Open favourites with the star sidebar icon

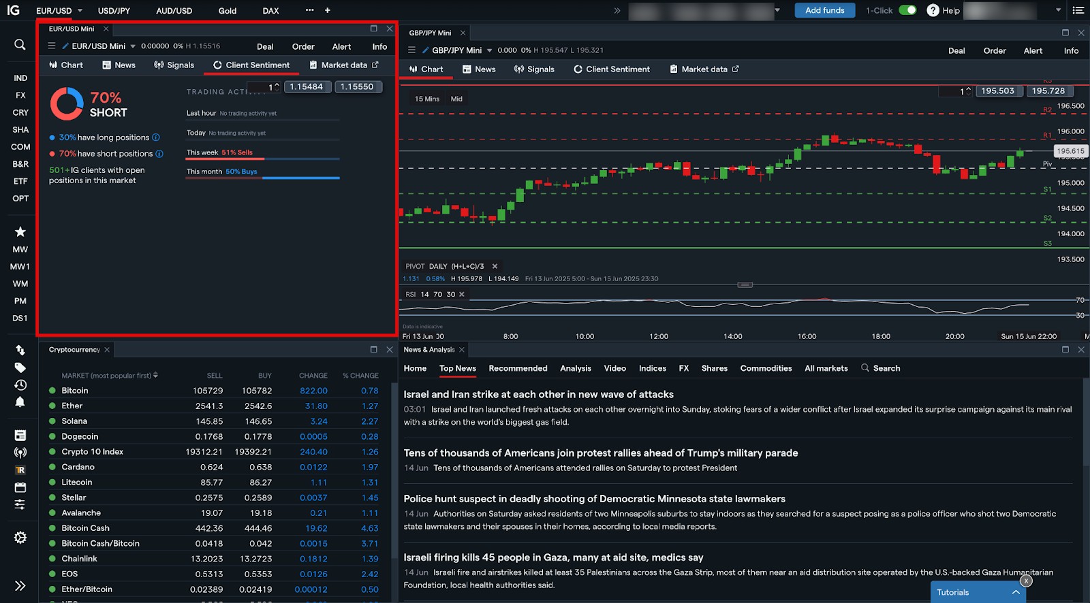pyautogui.click(x=20, y=231)
